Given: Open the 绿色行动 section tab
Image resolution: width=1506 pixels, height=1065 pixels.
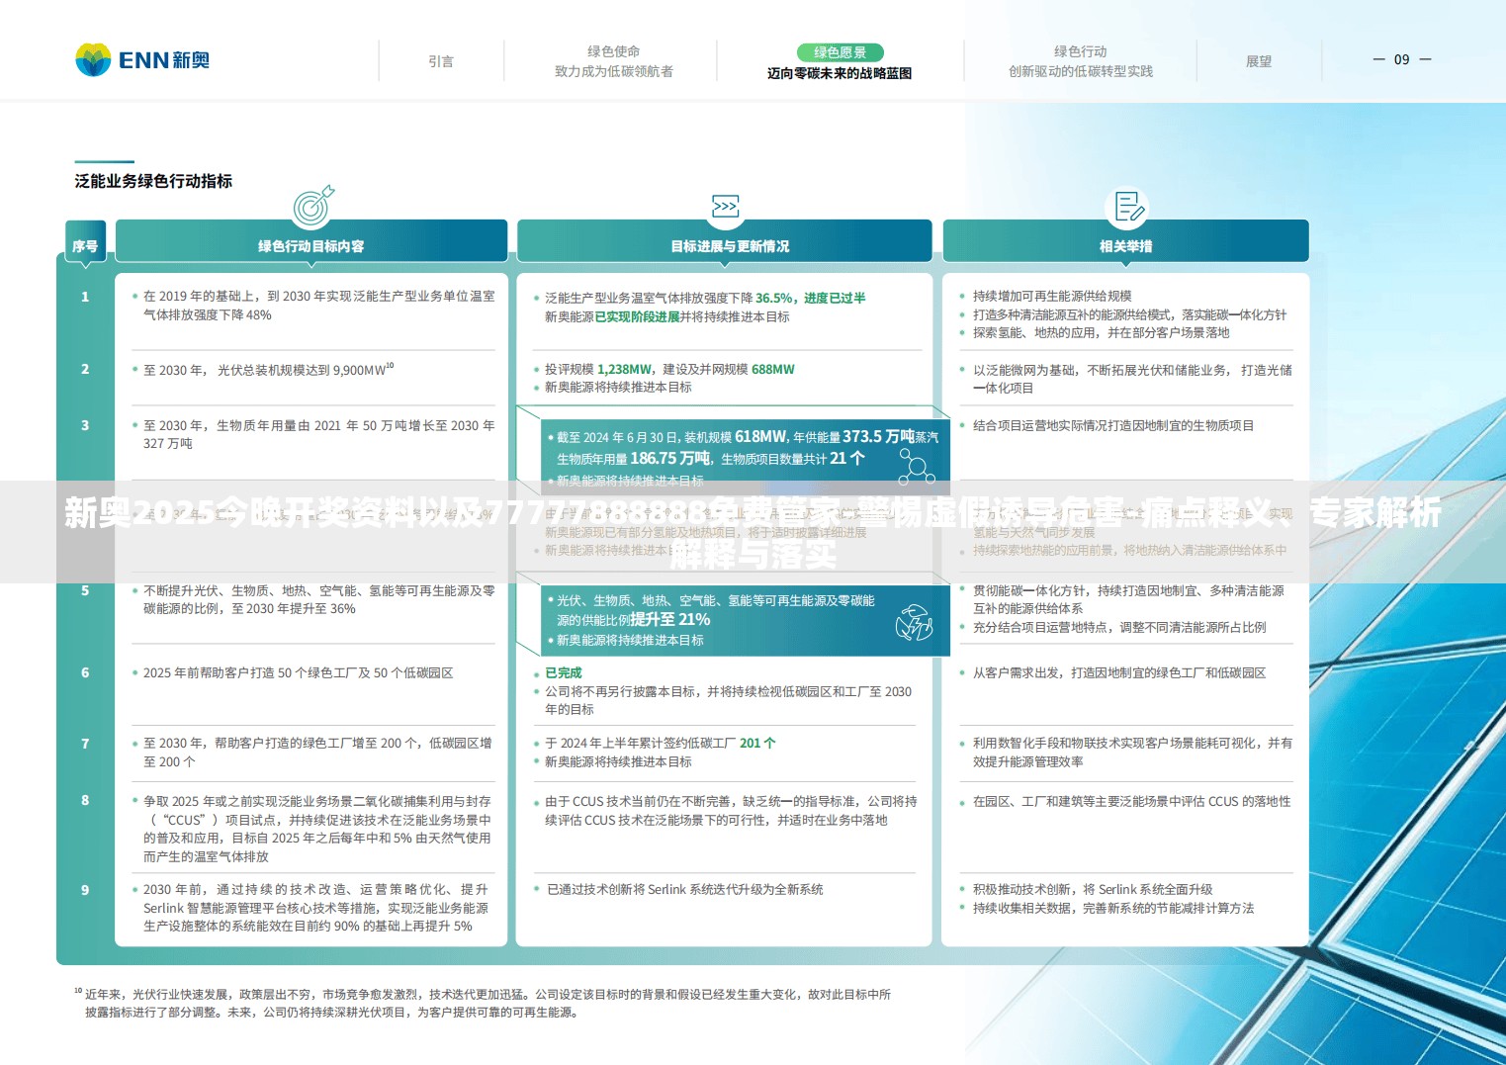Looking at the screenshot, I should coord(1080,51).
